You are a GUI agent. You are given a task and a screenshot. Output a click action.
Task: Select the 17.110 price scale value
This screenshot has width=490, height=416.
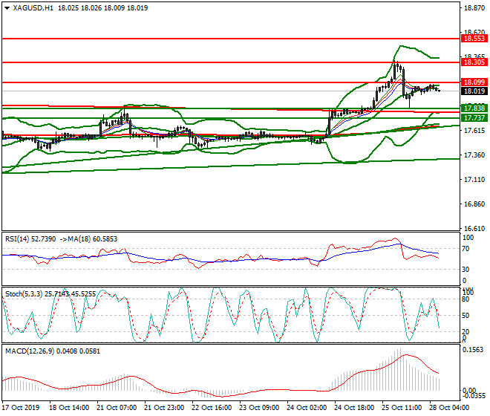[474, 180]
